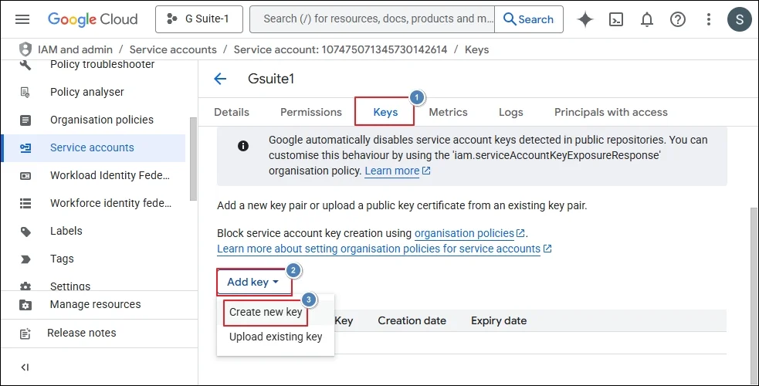This screenshot has width=759, height=386.
Task: Click the Search button
Action: (529, 19)
